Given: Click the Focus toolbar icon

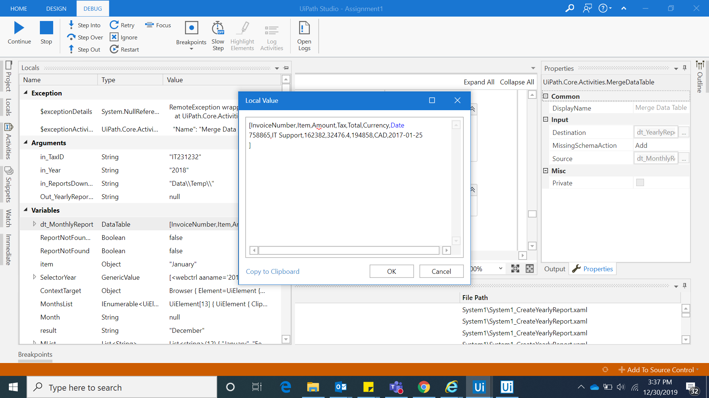Looking at the screenshot, I should (x=149, y=25).
